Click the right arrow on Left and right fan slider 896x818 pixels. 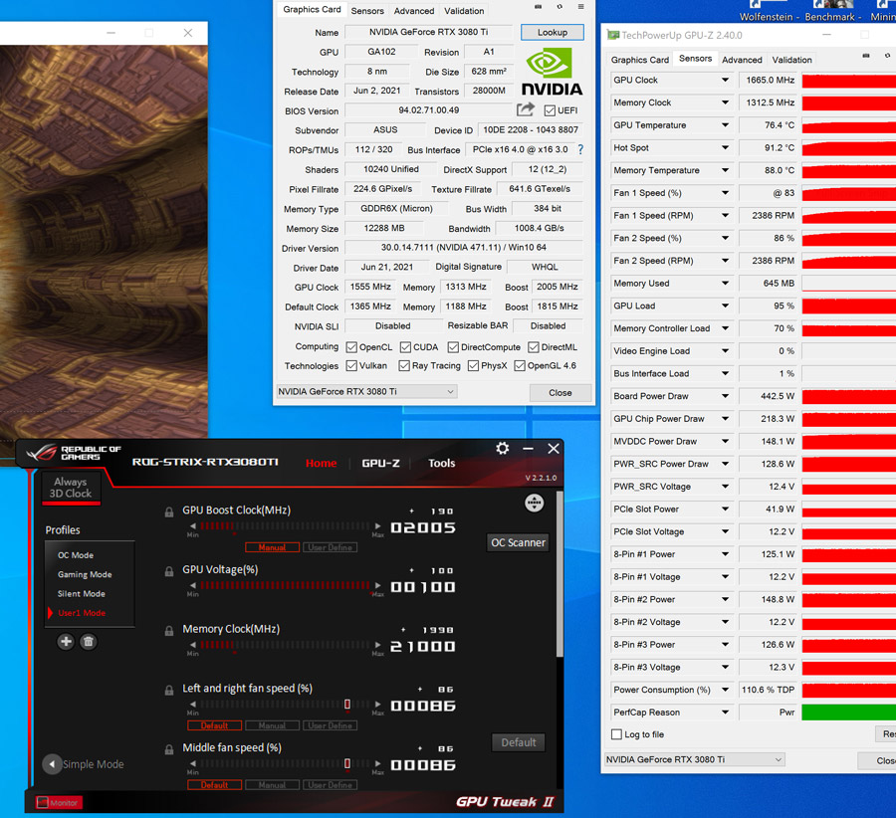tap(377, 704)
